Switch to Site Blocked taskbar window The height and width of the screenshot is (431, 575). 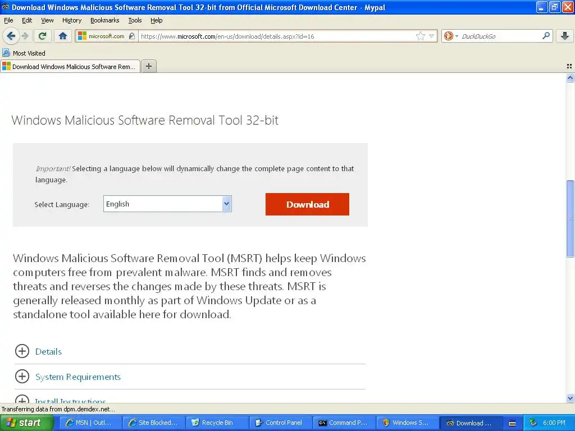point(153,423)
